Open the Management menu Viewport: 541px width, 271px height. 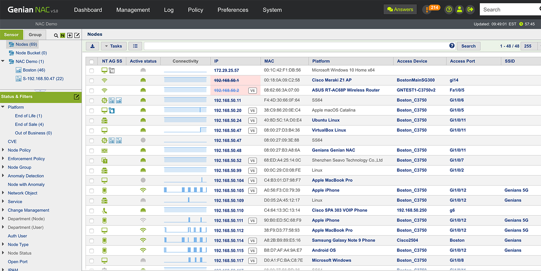click(133, 10)
